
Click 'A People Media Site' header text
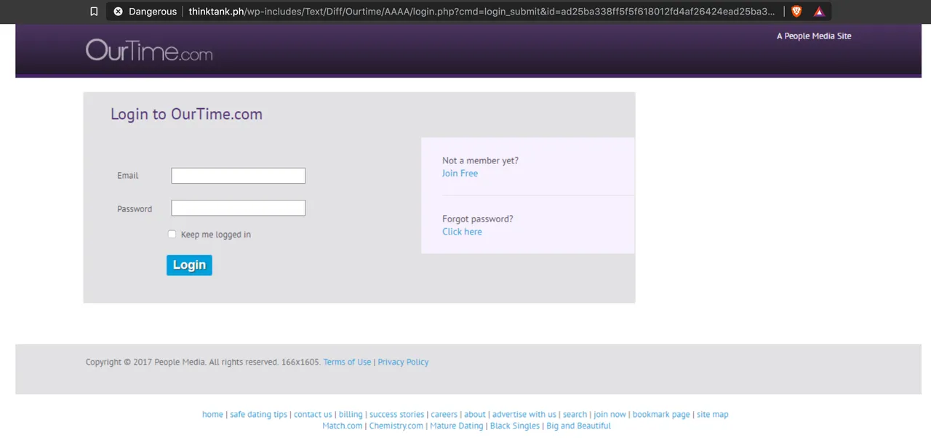814,36
